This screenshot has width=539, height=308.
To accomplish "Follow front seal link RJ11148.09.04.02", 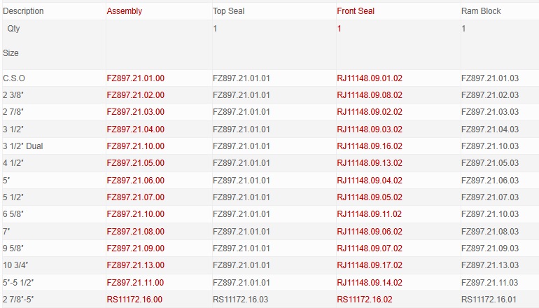I will 370,180.
